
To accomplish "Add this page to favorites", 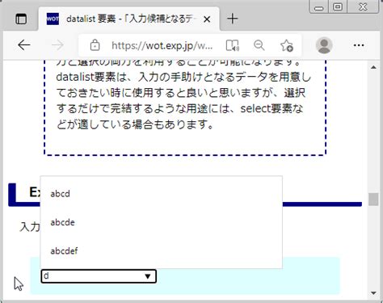I will coord(287,45).
